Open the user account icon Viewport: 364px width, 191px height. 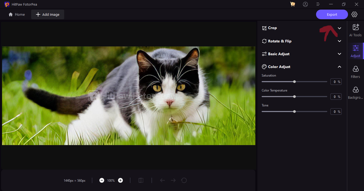(x=305, y=4)
